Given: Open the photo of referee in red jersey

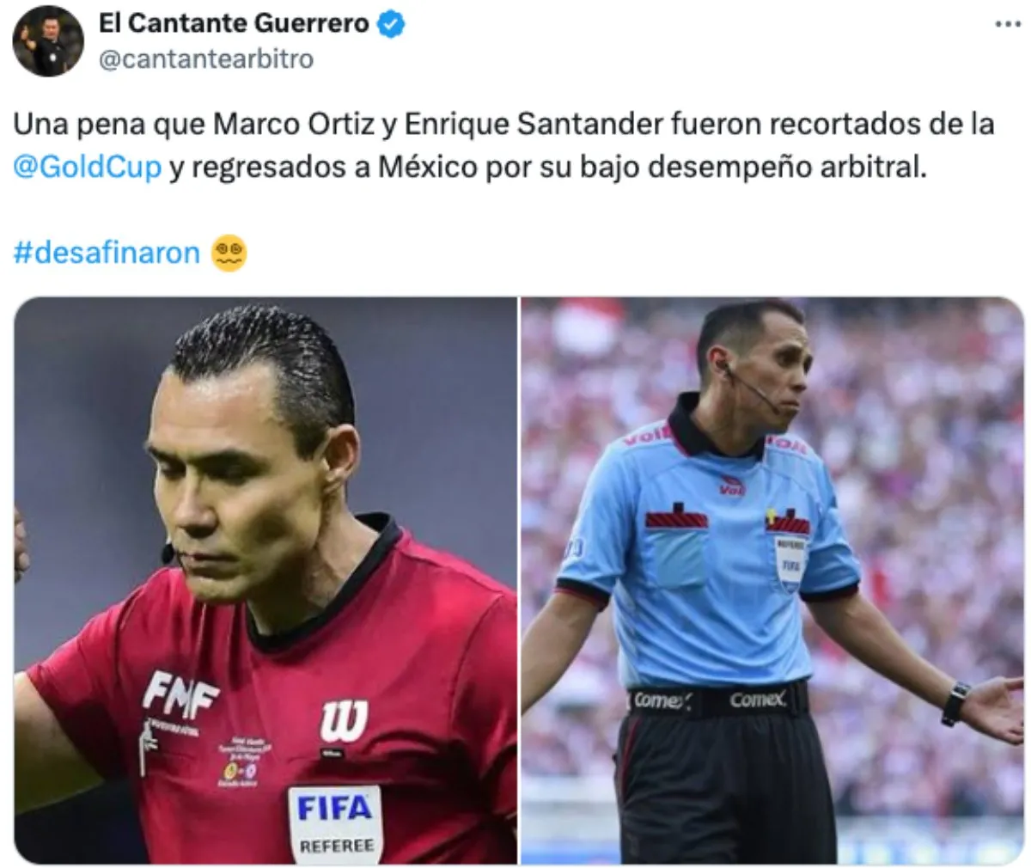Looking at the screenshot, I should pos(265,580).
